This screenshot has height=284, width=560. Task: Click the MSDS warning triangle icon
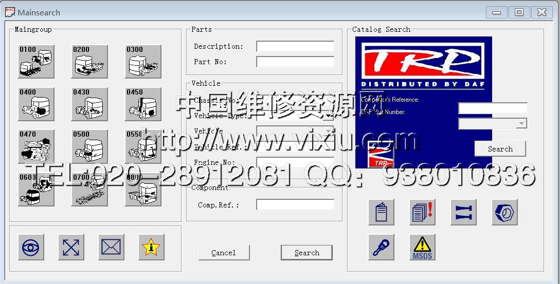422,247
